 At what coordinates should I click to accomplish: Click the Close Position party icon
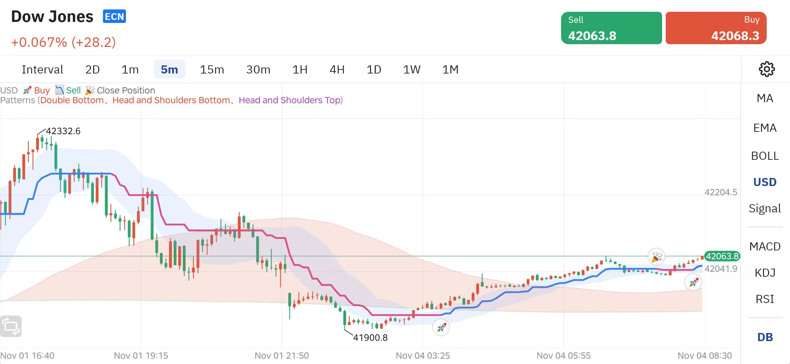coord(90,90)
